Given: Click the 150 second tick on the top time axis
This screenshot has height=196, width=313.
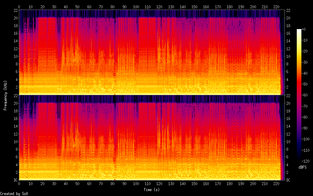Looking at the screenshot, I should 195,7.
